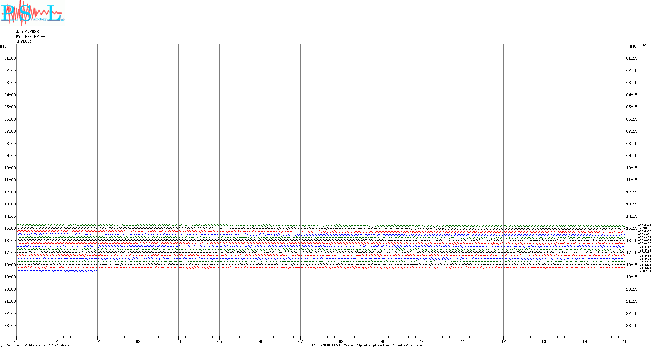Click the 18:15 time label on right
651x350 pixels.
tap(632, 265)
